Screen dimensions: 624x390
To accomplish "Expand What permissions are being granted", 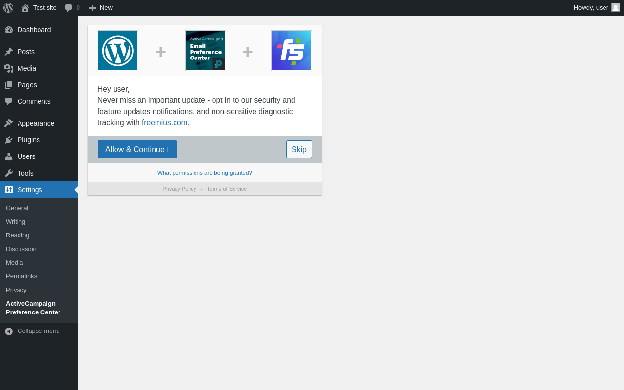I will pos(205,173).
